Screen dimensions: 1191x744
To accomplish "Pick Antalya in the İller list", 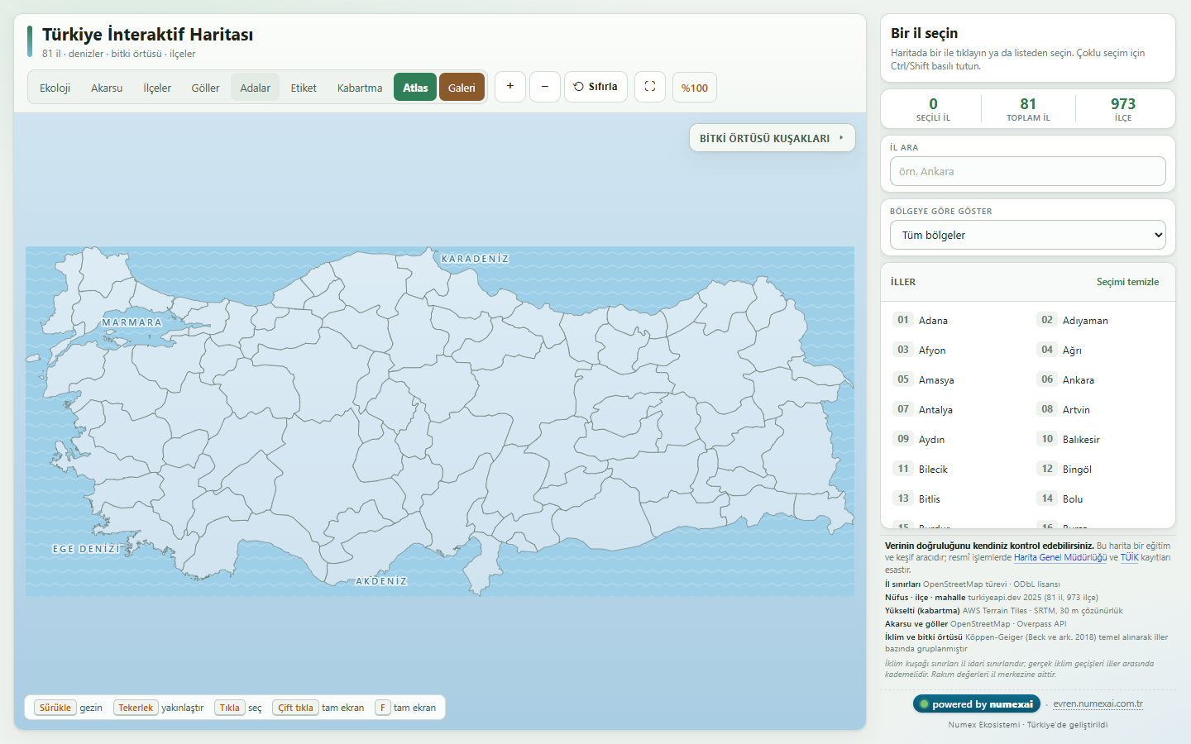I will pyautogui.click(x=956, y=409).
